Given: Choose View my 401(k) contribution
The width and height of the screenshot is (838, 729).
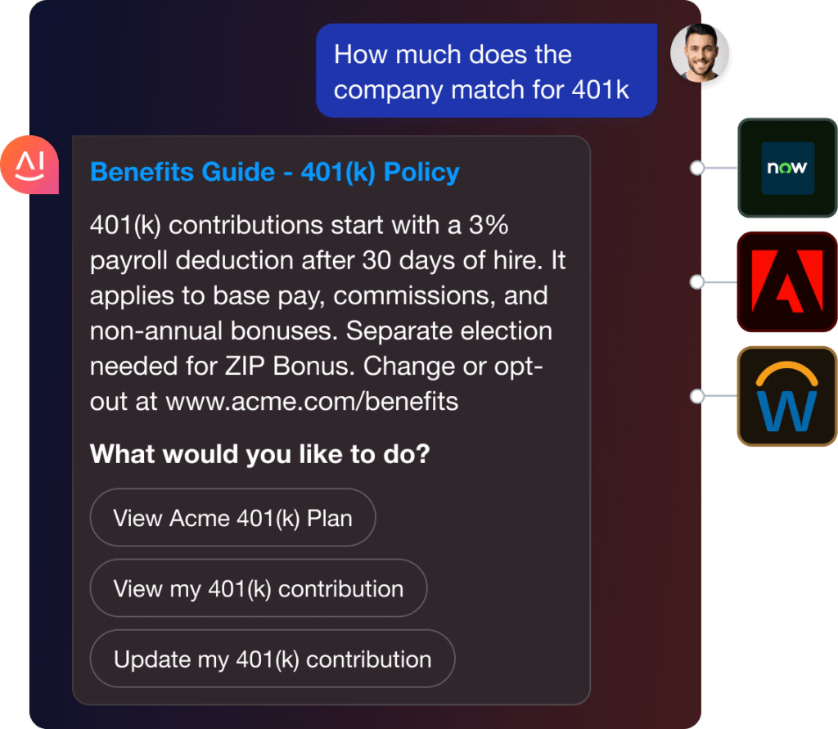Looking at the screenshot, I should tap(258, 588).
